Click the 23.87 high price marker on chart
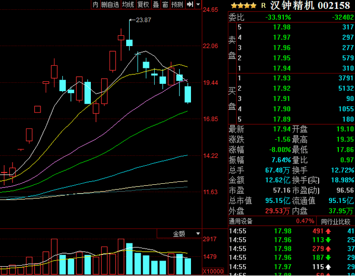355x276 pixels. coord(143,20)
